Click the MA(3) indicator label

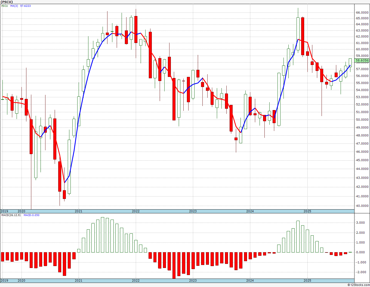14,6
